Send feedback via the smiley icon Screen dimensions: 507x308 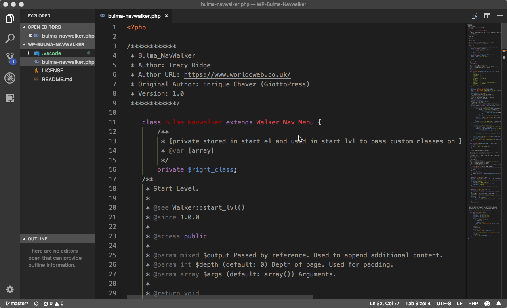486,303
